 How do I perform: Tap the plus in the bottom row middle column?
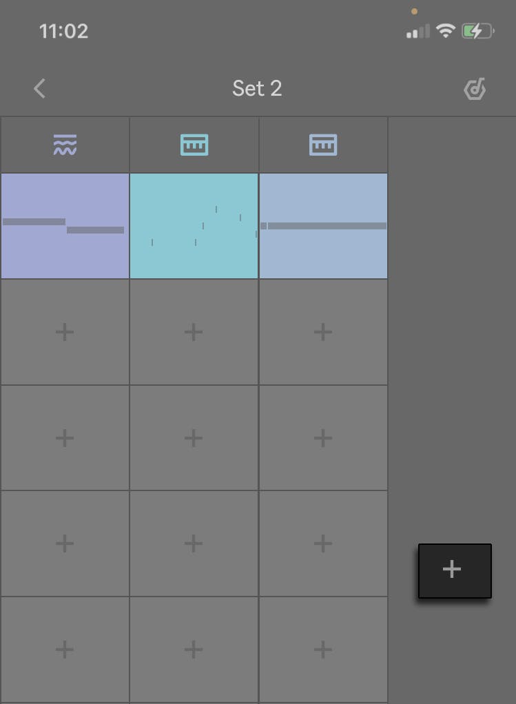194,649
